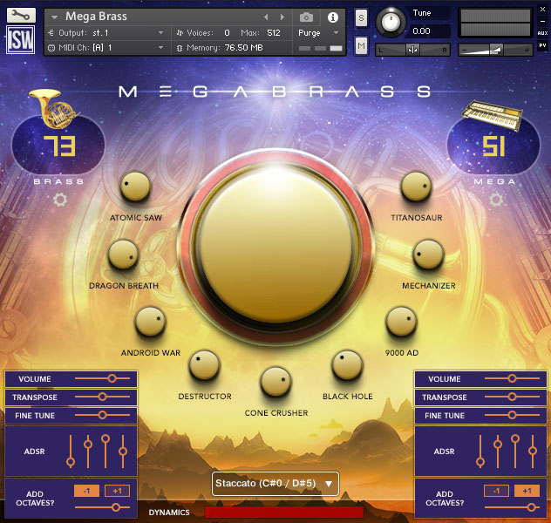Click the Destructor knob
Image resolution: width=551 pixels, height=523 pixels.
click(x=205, y=365)
